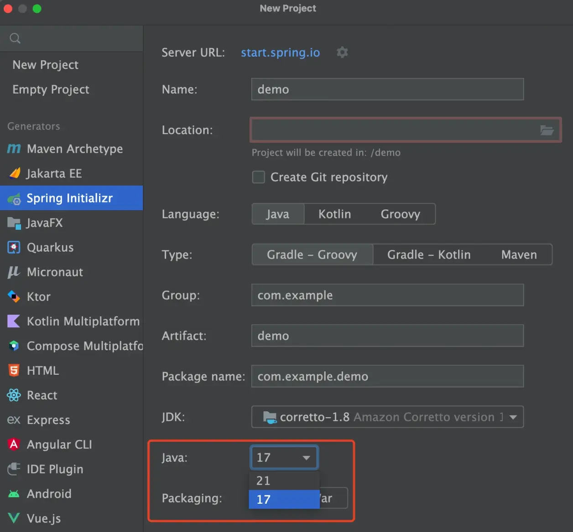Click the Name field containing demo
573x532 pixels.
coord(387,89)
